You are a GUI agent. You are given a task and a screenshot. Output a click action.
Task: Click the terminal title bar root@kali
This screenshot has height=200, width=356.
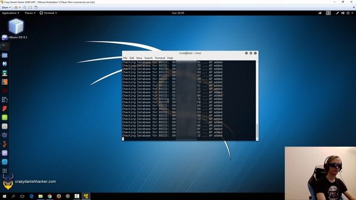(x=190, y=53)
